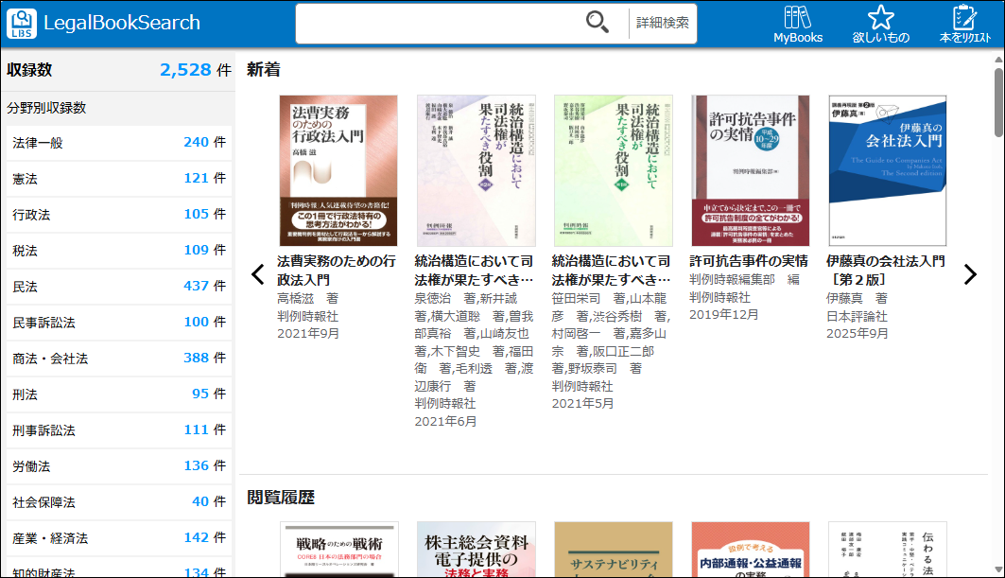Open 詳細検索 advanced search
Screen dimensions: 1005x578
click(x=662, y=23)
